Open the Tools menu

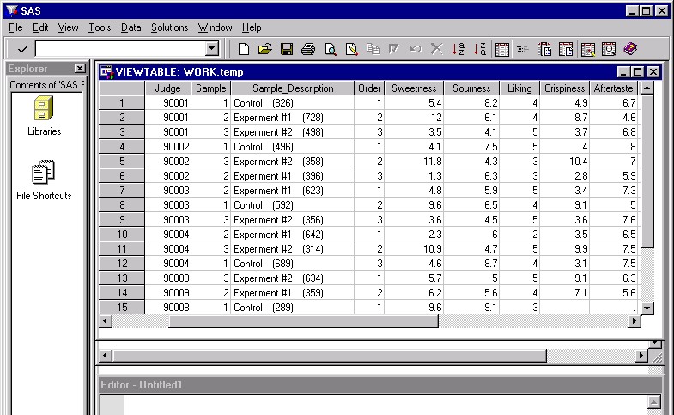point(100,27)
